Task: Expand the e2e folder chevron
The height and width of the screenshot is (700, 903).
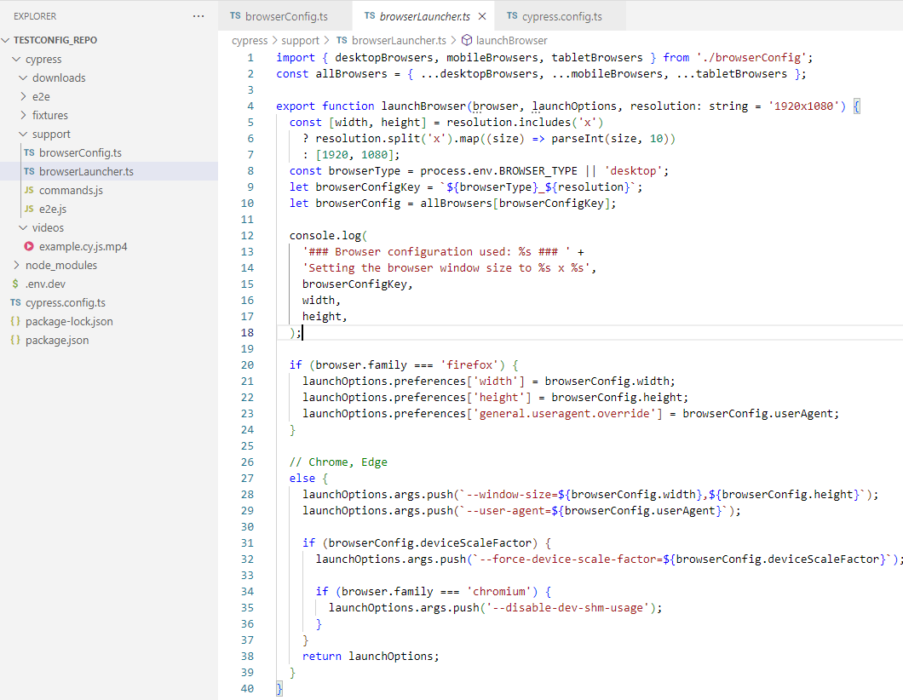Action: [23, 97]
